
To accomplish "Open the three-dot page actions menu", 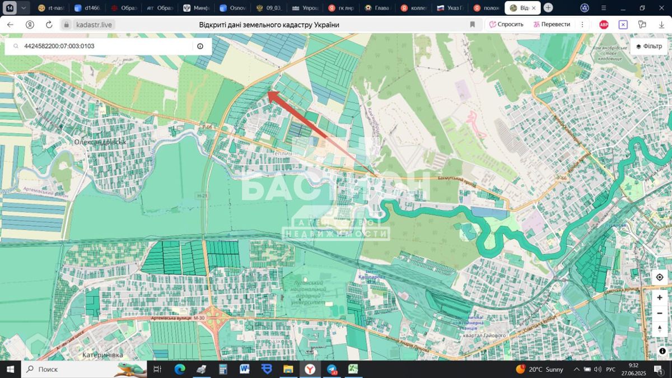I will pyautogui.click(x=582, y=25).
